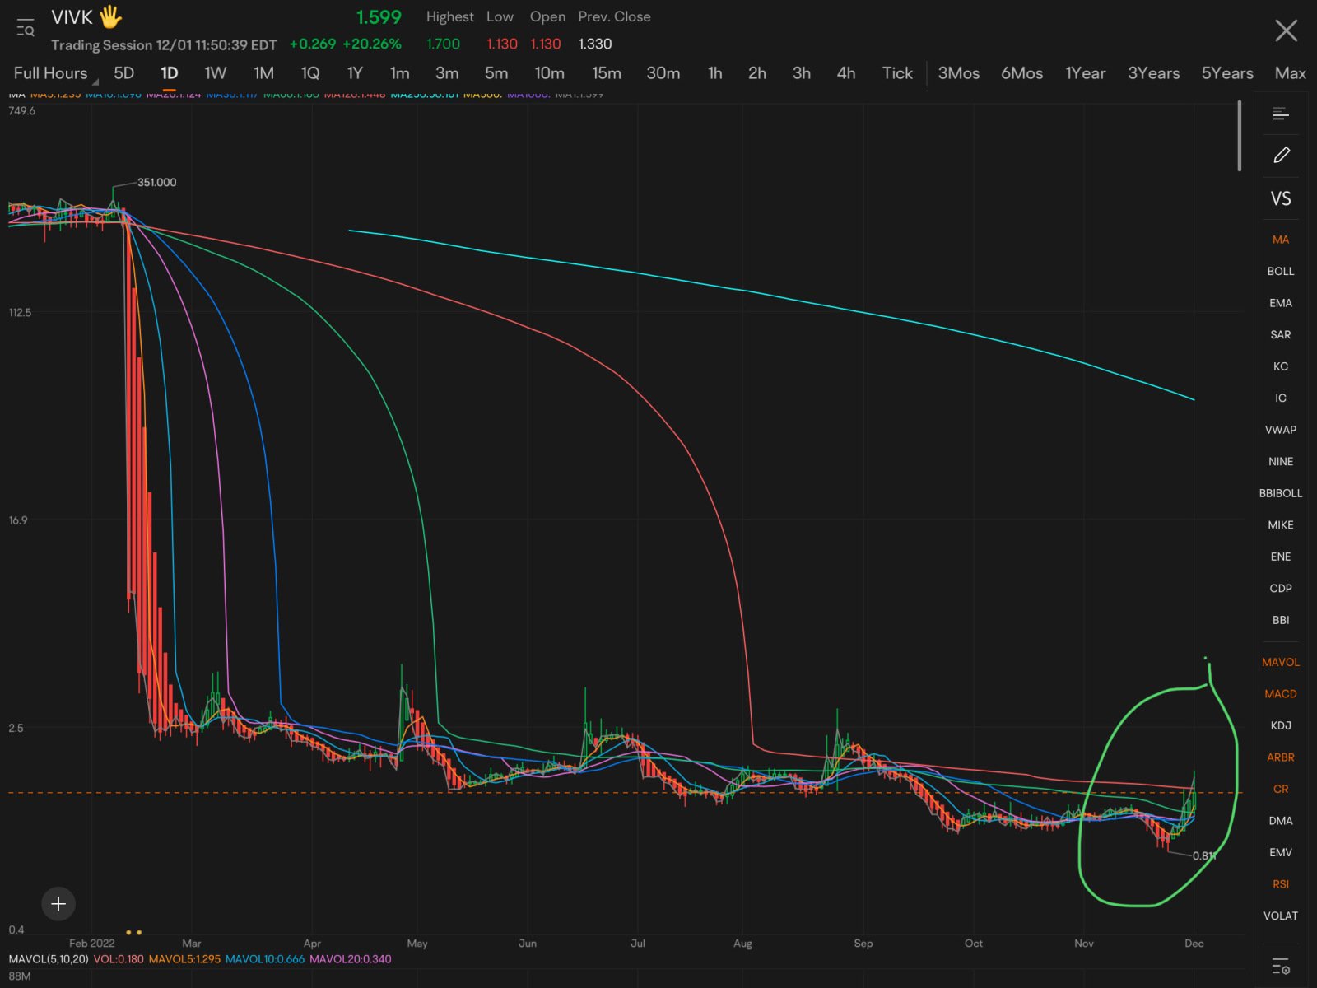
Task: Choose the 4h interval
Action: (846, 73)
